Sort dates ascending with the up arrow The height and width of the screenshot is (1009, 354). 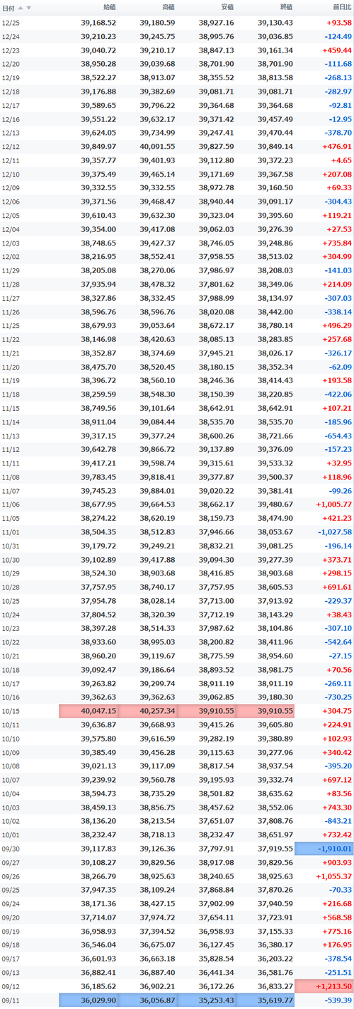point(21,8)
